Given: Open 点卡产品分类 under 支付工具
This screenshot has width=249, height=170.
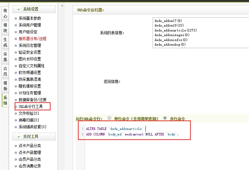Looking at the screenshot, I should coord(30,146).
